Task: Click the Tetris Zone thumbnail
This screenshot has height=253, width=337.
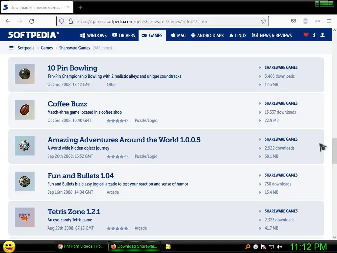Action: point(25,217)
